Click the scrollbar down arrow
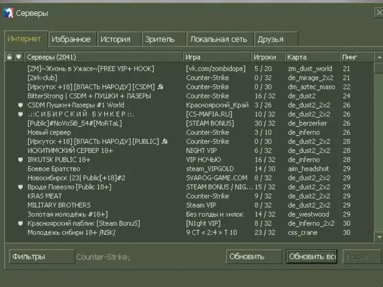383x287 pixels. coord(379,237)
